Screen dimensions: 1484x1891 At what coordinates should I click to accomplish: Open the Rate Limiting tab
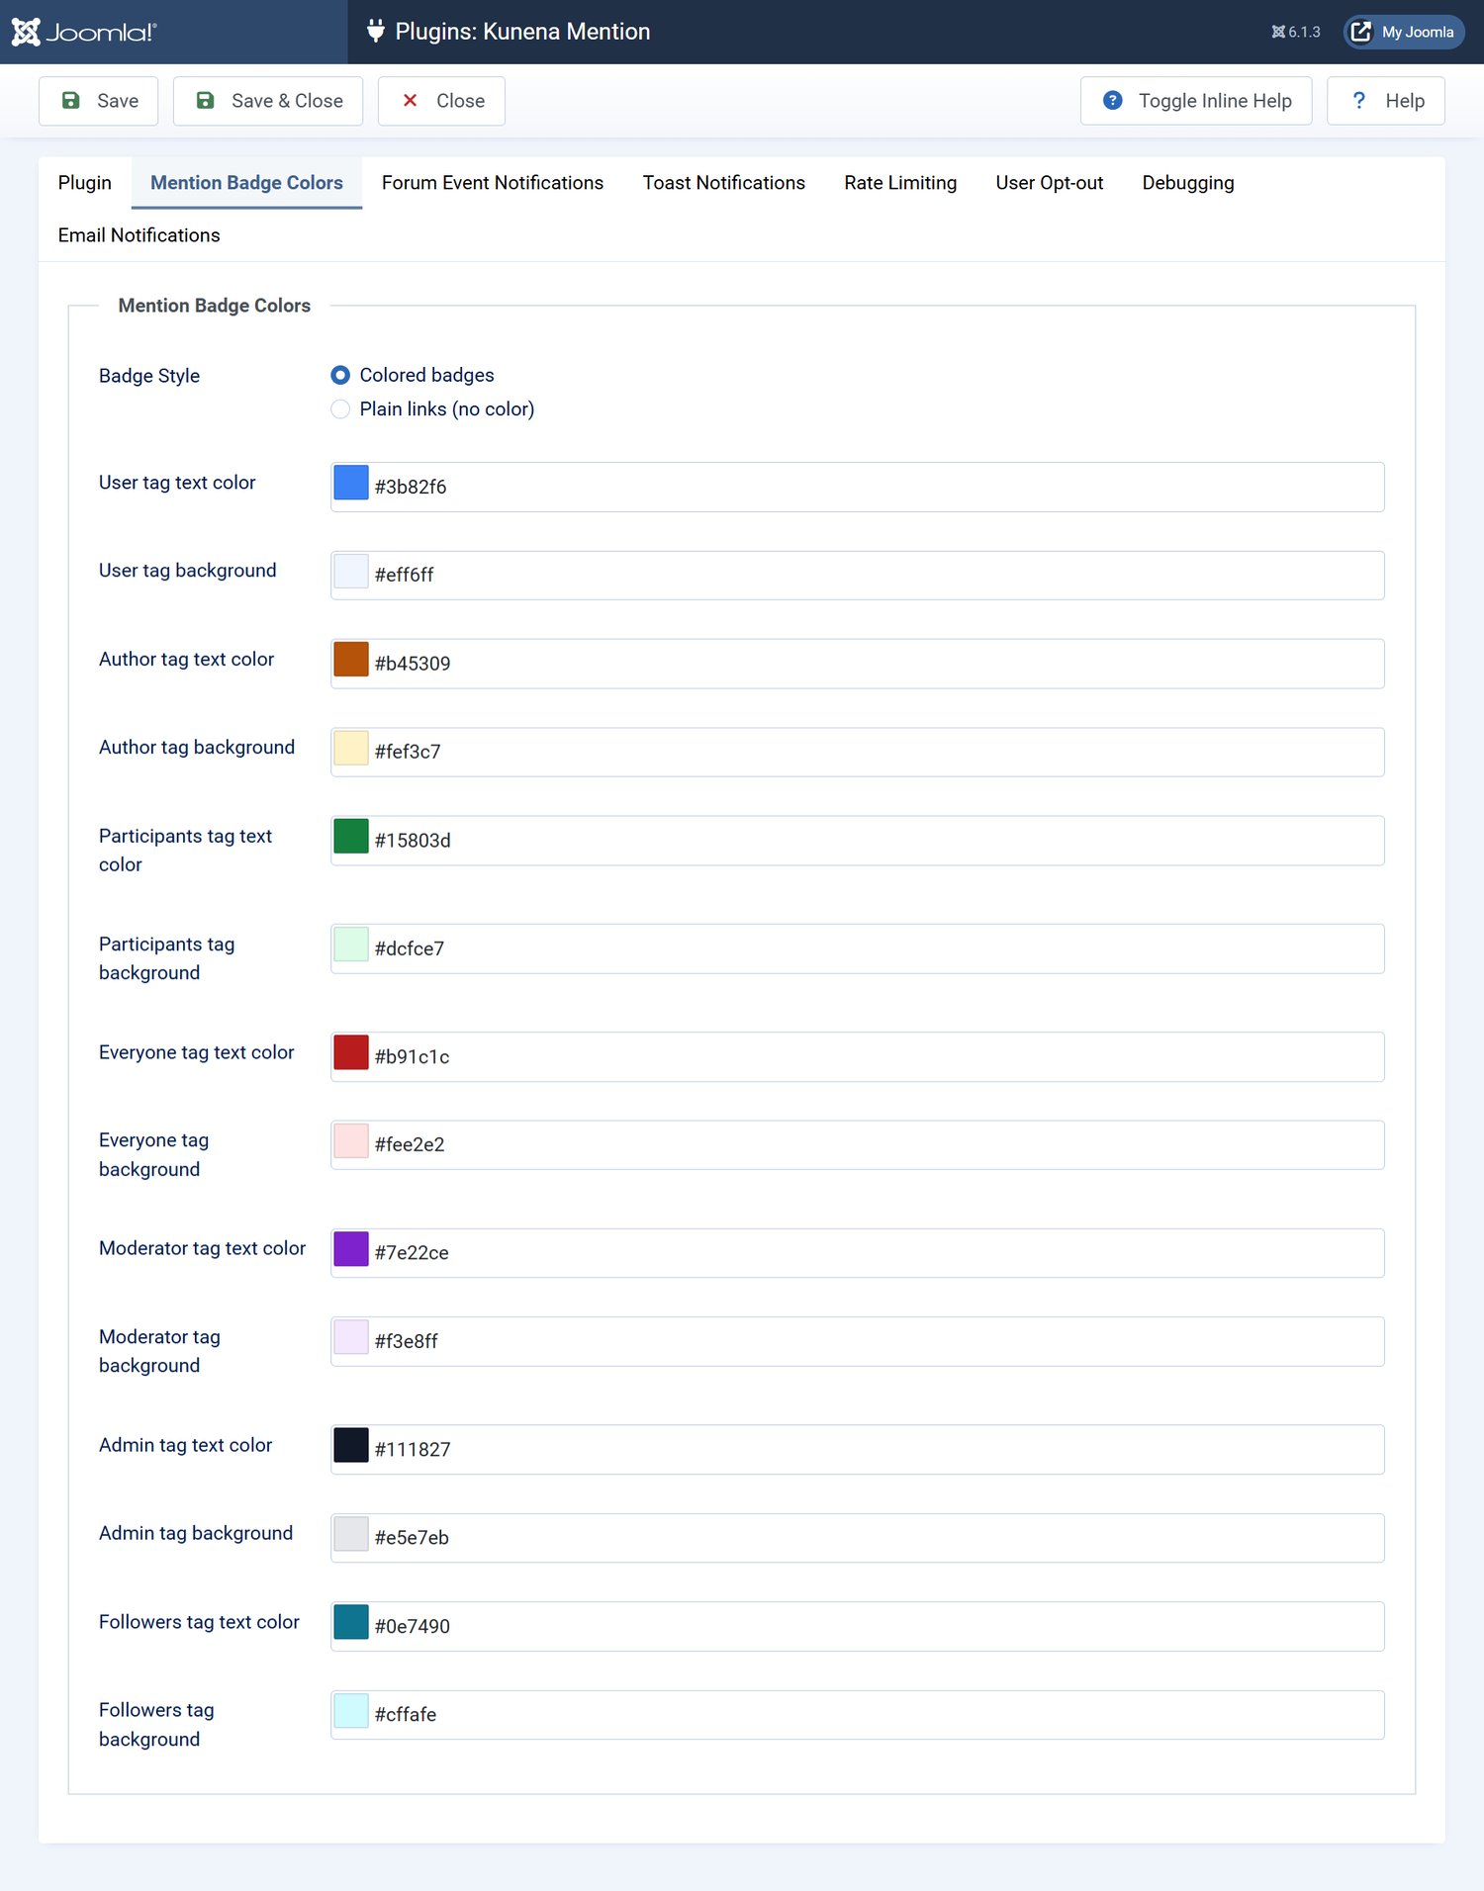pos(900,183)
